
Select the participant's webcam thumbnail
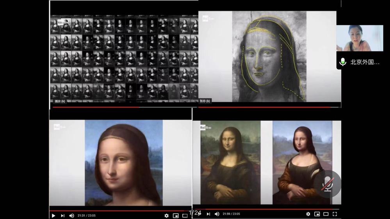click(x=360, y=38)
